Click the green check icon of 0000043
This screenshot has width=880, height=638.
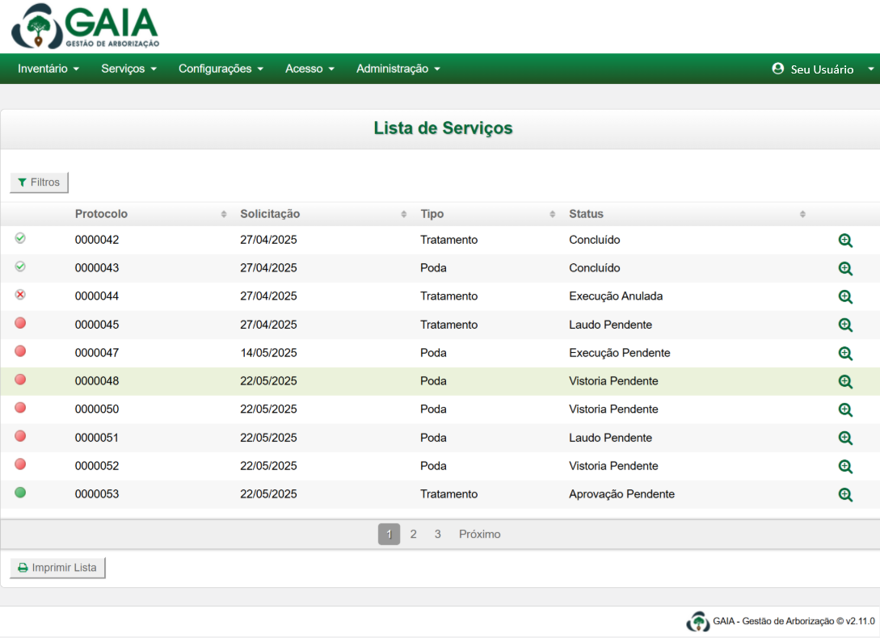20,266
